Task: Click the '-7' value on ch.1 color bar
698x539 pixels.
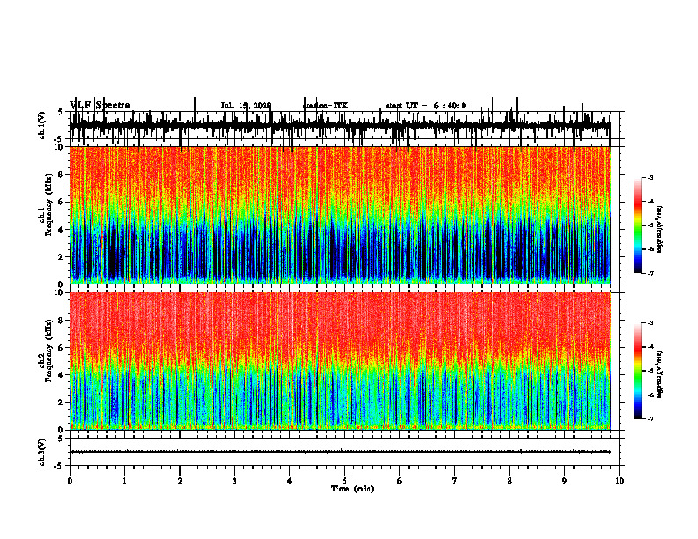Action: click(x=650, y=273)
